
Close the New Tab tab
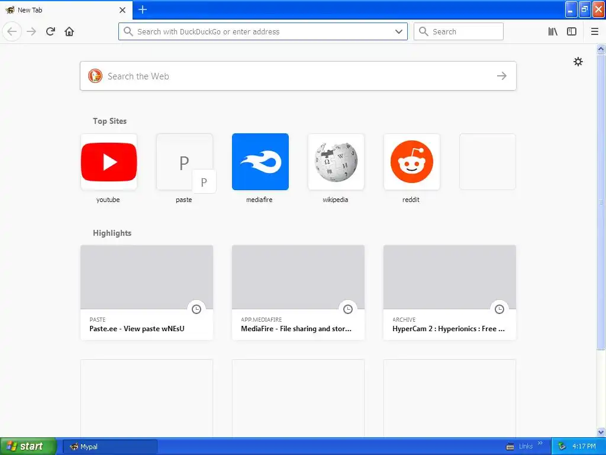[x=123, y=9]
